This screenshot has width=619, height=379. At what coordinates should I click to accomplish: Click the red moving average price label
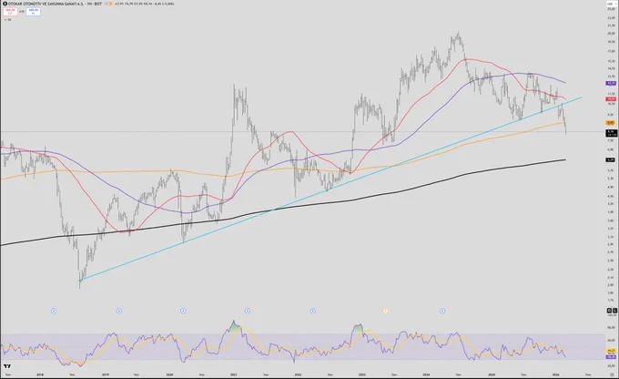611,99
